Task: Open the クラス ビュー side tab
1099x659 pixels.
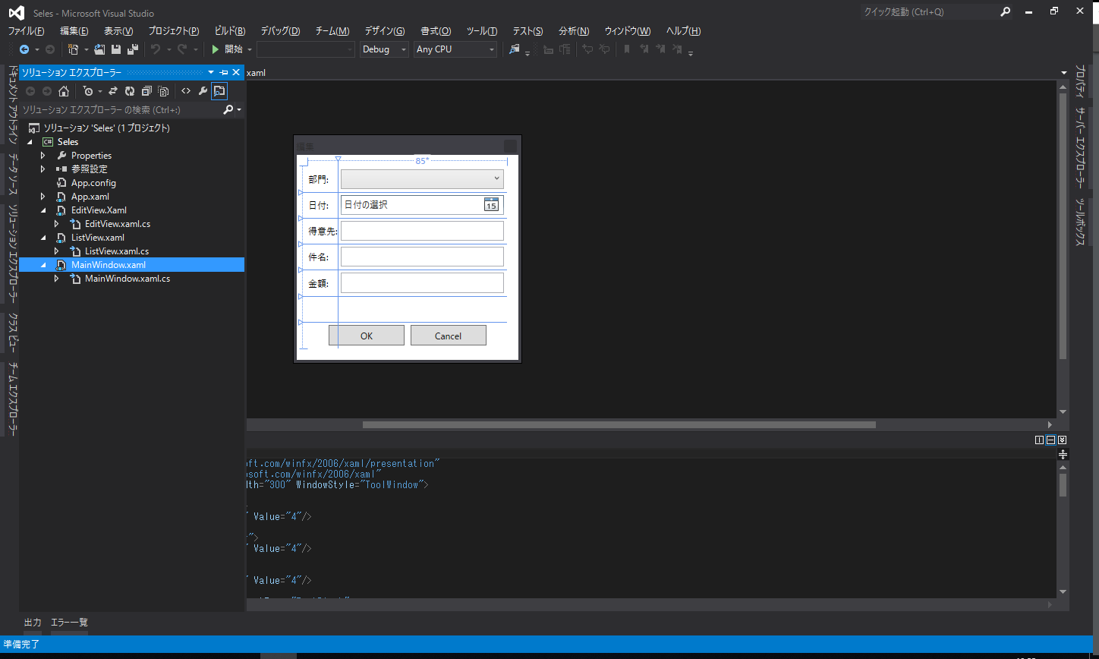Action: (x=12, y=333)
